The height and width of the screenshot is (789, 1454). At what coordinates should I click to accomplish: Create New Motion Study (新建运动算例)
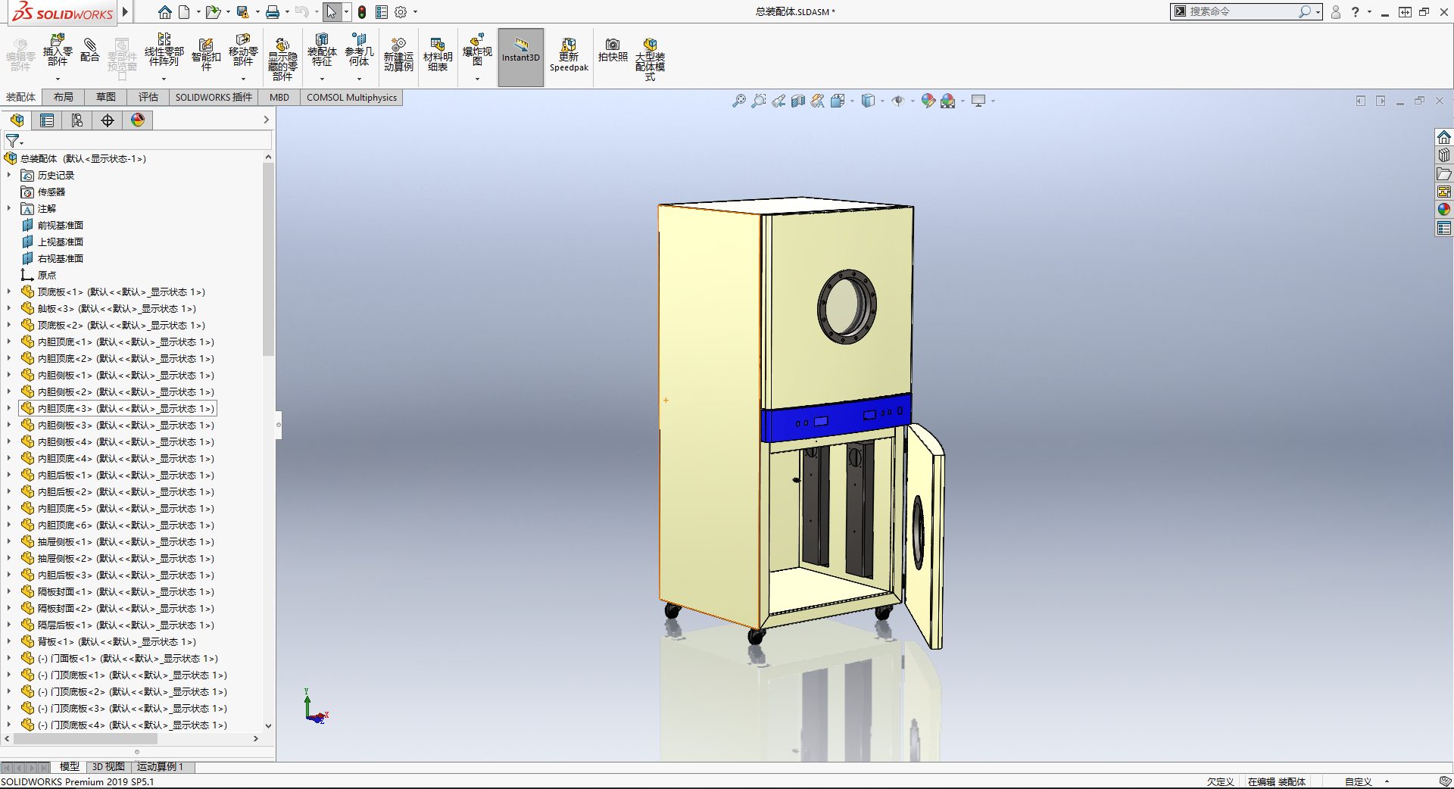click(398, 54)
